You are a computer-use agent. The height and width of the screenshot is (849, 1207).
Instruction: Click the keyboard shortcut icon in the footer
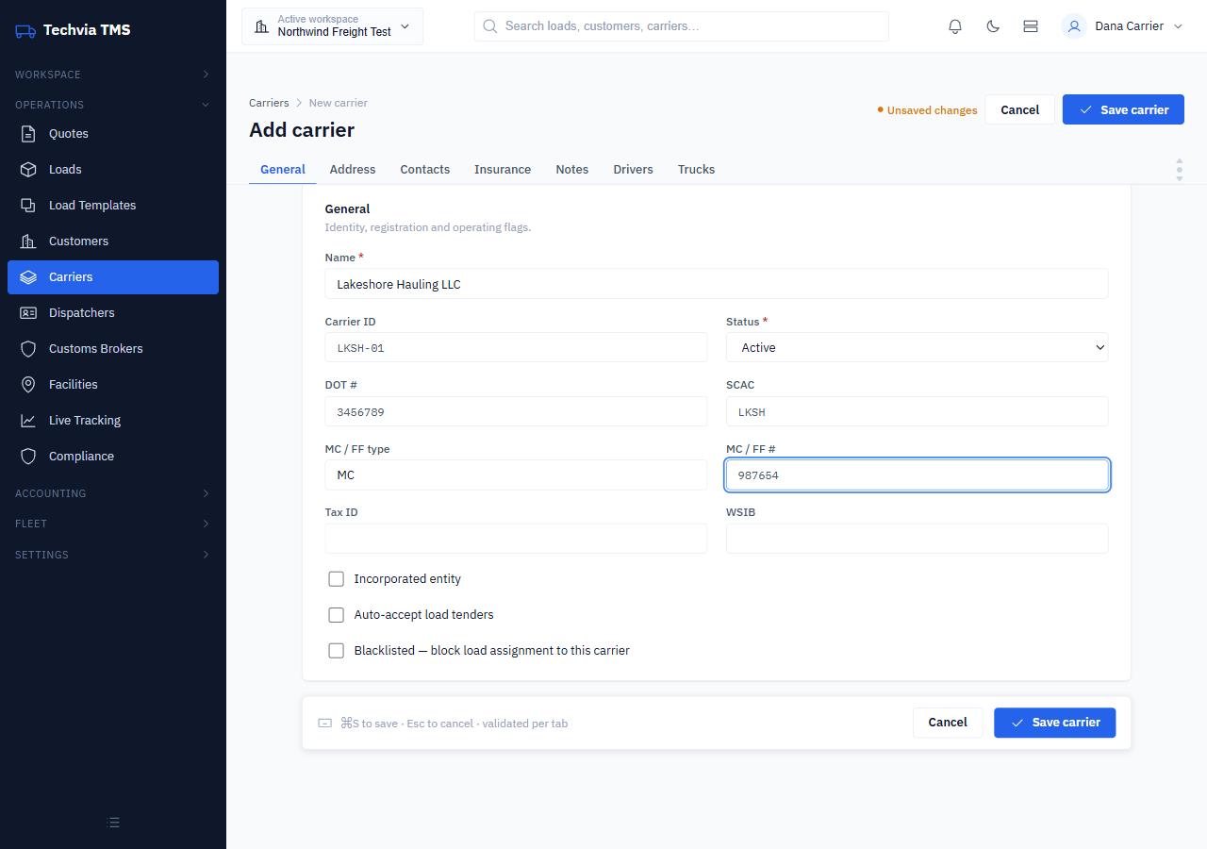325,724
